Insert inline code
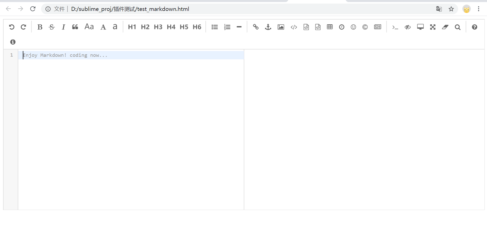This screenshot has width=487, height=228. point(294,27)
